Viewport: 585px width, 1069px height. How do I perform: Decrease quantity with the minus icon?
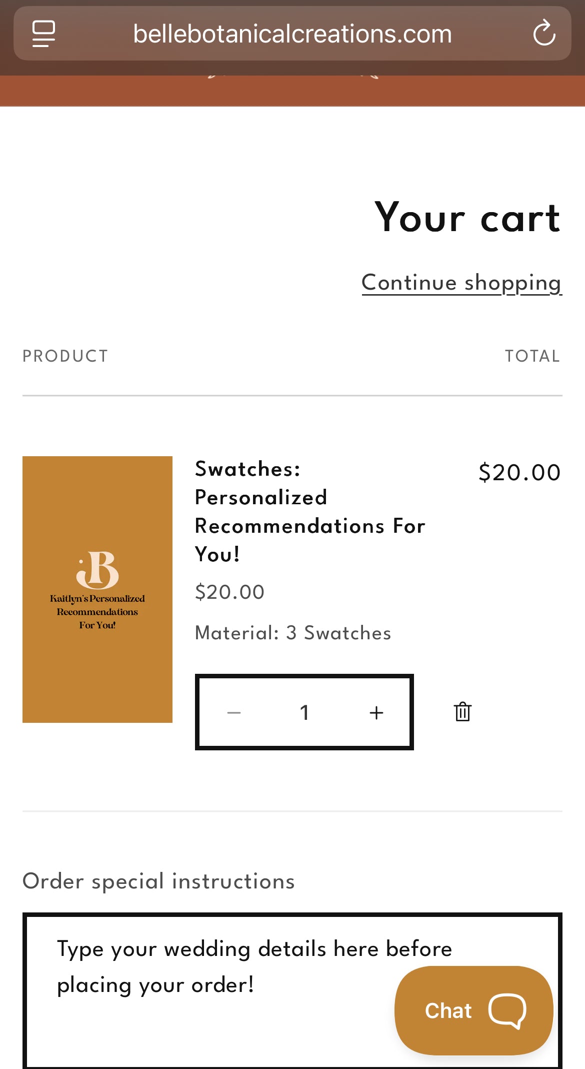pyautogui.click(x=234, y=712)
